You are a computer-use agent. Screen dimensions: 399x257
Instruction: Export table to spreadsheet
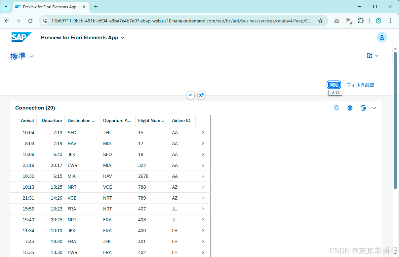(x=363, y=108)
